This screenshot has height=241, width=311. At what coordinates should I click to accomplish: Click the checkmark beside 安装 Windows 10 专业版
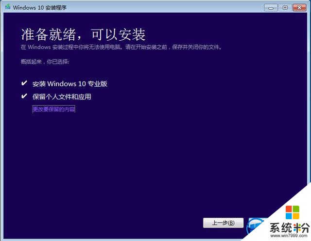pos(24,83)
